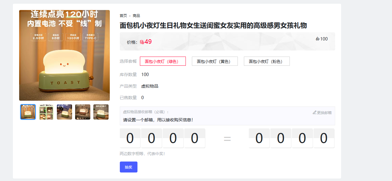Click the price value 49
Screen dimensions: 392x181
(x=148, y=42)
